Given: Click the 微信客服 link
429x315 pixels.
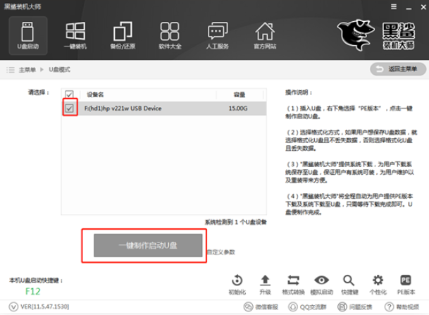Looking at the screenshot, I should click(x=261, y=307).
